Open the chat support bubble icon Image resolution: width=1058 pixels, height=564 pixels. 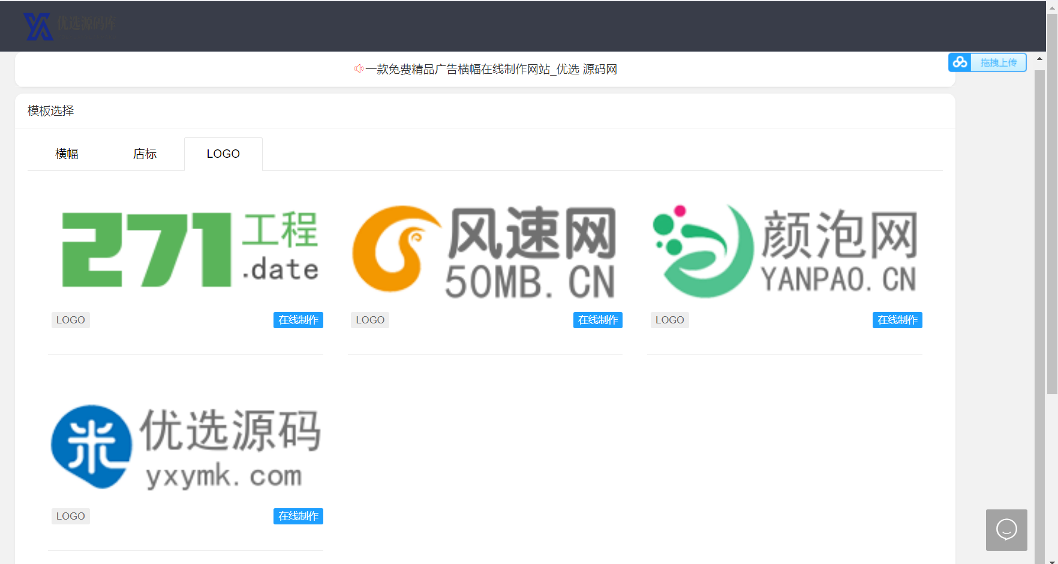coord(1006,530)
